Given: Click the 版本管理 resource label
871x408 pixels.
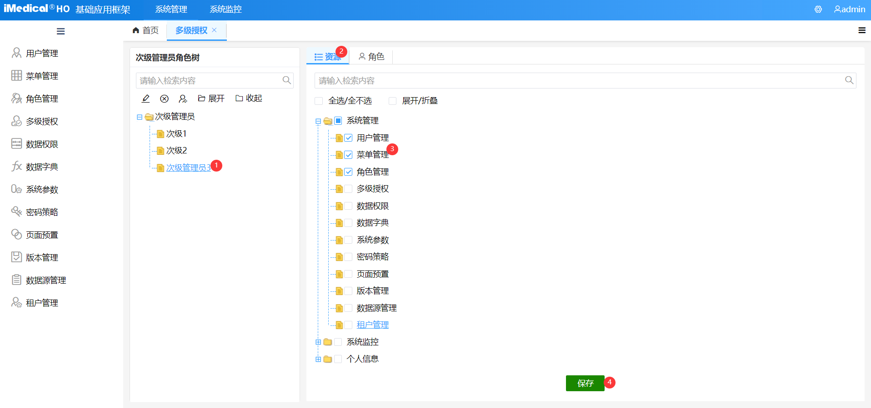Looking at the screenshot, I should tap(373, 291).
